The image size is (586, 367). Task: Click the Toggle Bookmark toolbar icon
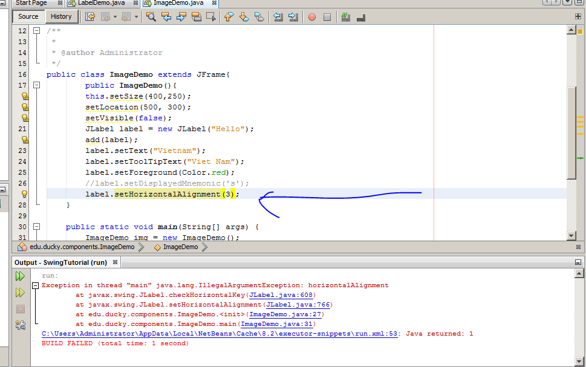pyautogui.click(x=259, y=17)
